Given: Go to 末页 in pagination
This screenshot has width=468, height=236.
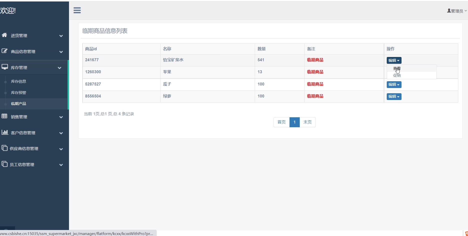Looking at the screenshot, I should point(307,122).
